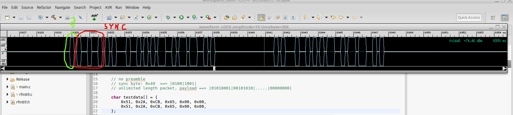Click the New file wizard icon

7,17
